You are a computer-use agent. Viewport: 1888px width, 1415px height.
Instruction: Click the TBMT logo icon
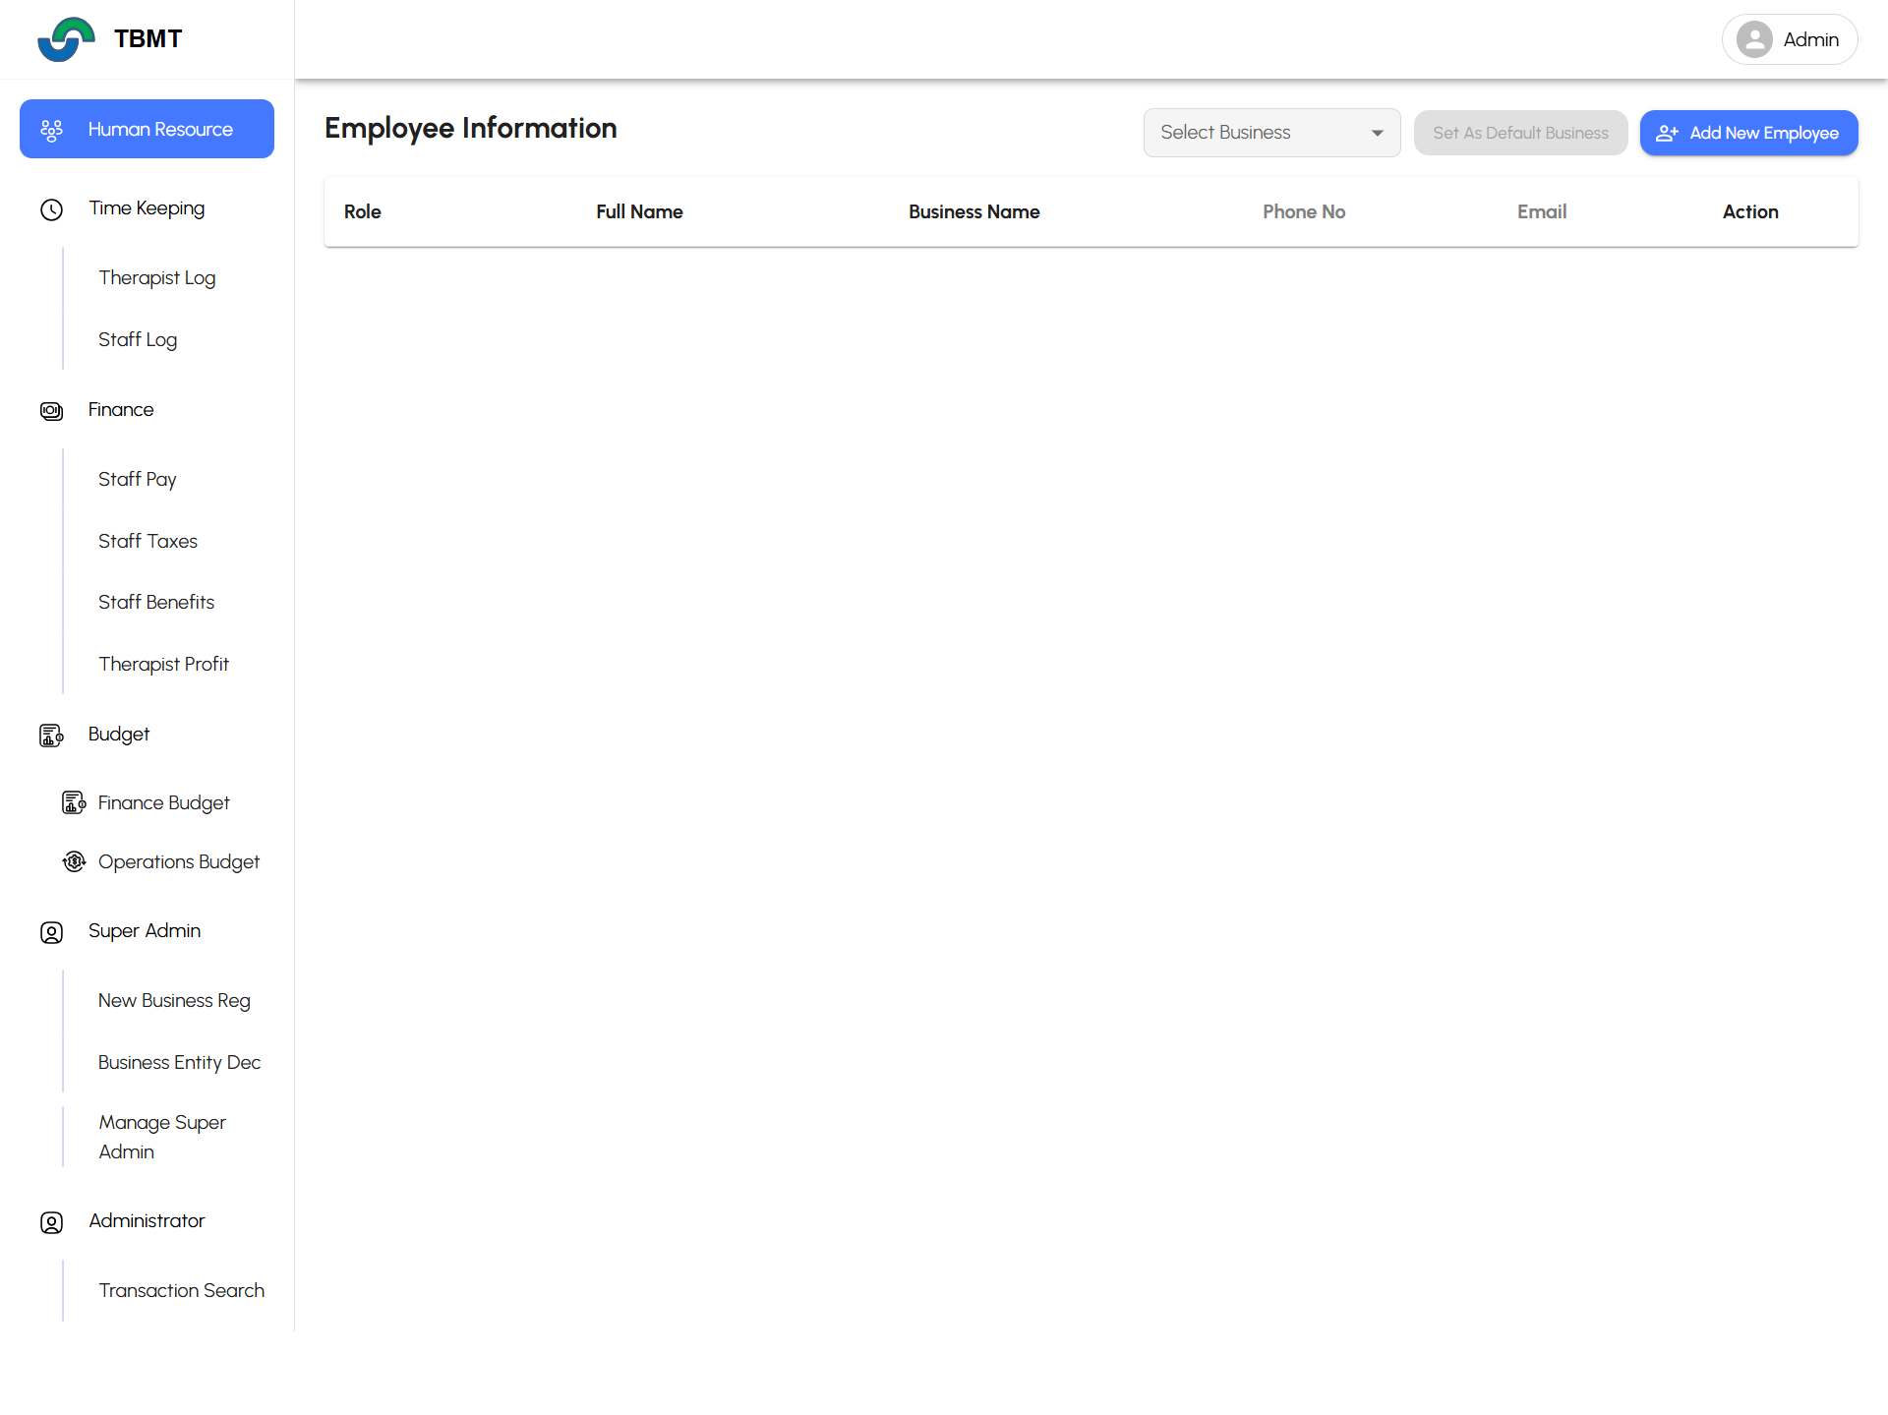click(66, 39)
